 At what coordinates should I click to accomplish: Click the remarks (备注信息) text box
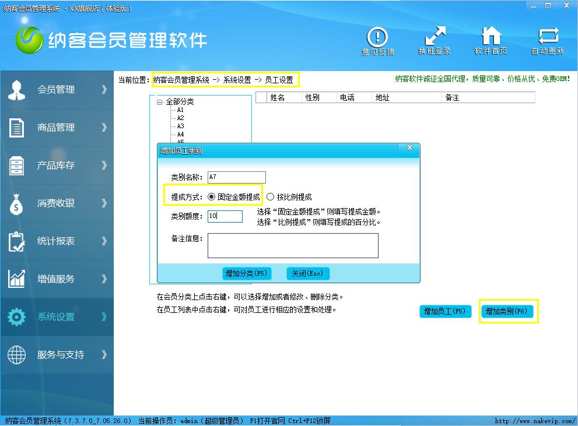pos(293,245)
